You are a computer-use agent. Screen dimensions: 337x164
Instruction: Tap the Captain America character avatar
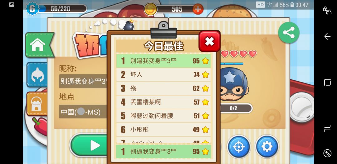(x=233, y=84)
